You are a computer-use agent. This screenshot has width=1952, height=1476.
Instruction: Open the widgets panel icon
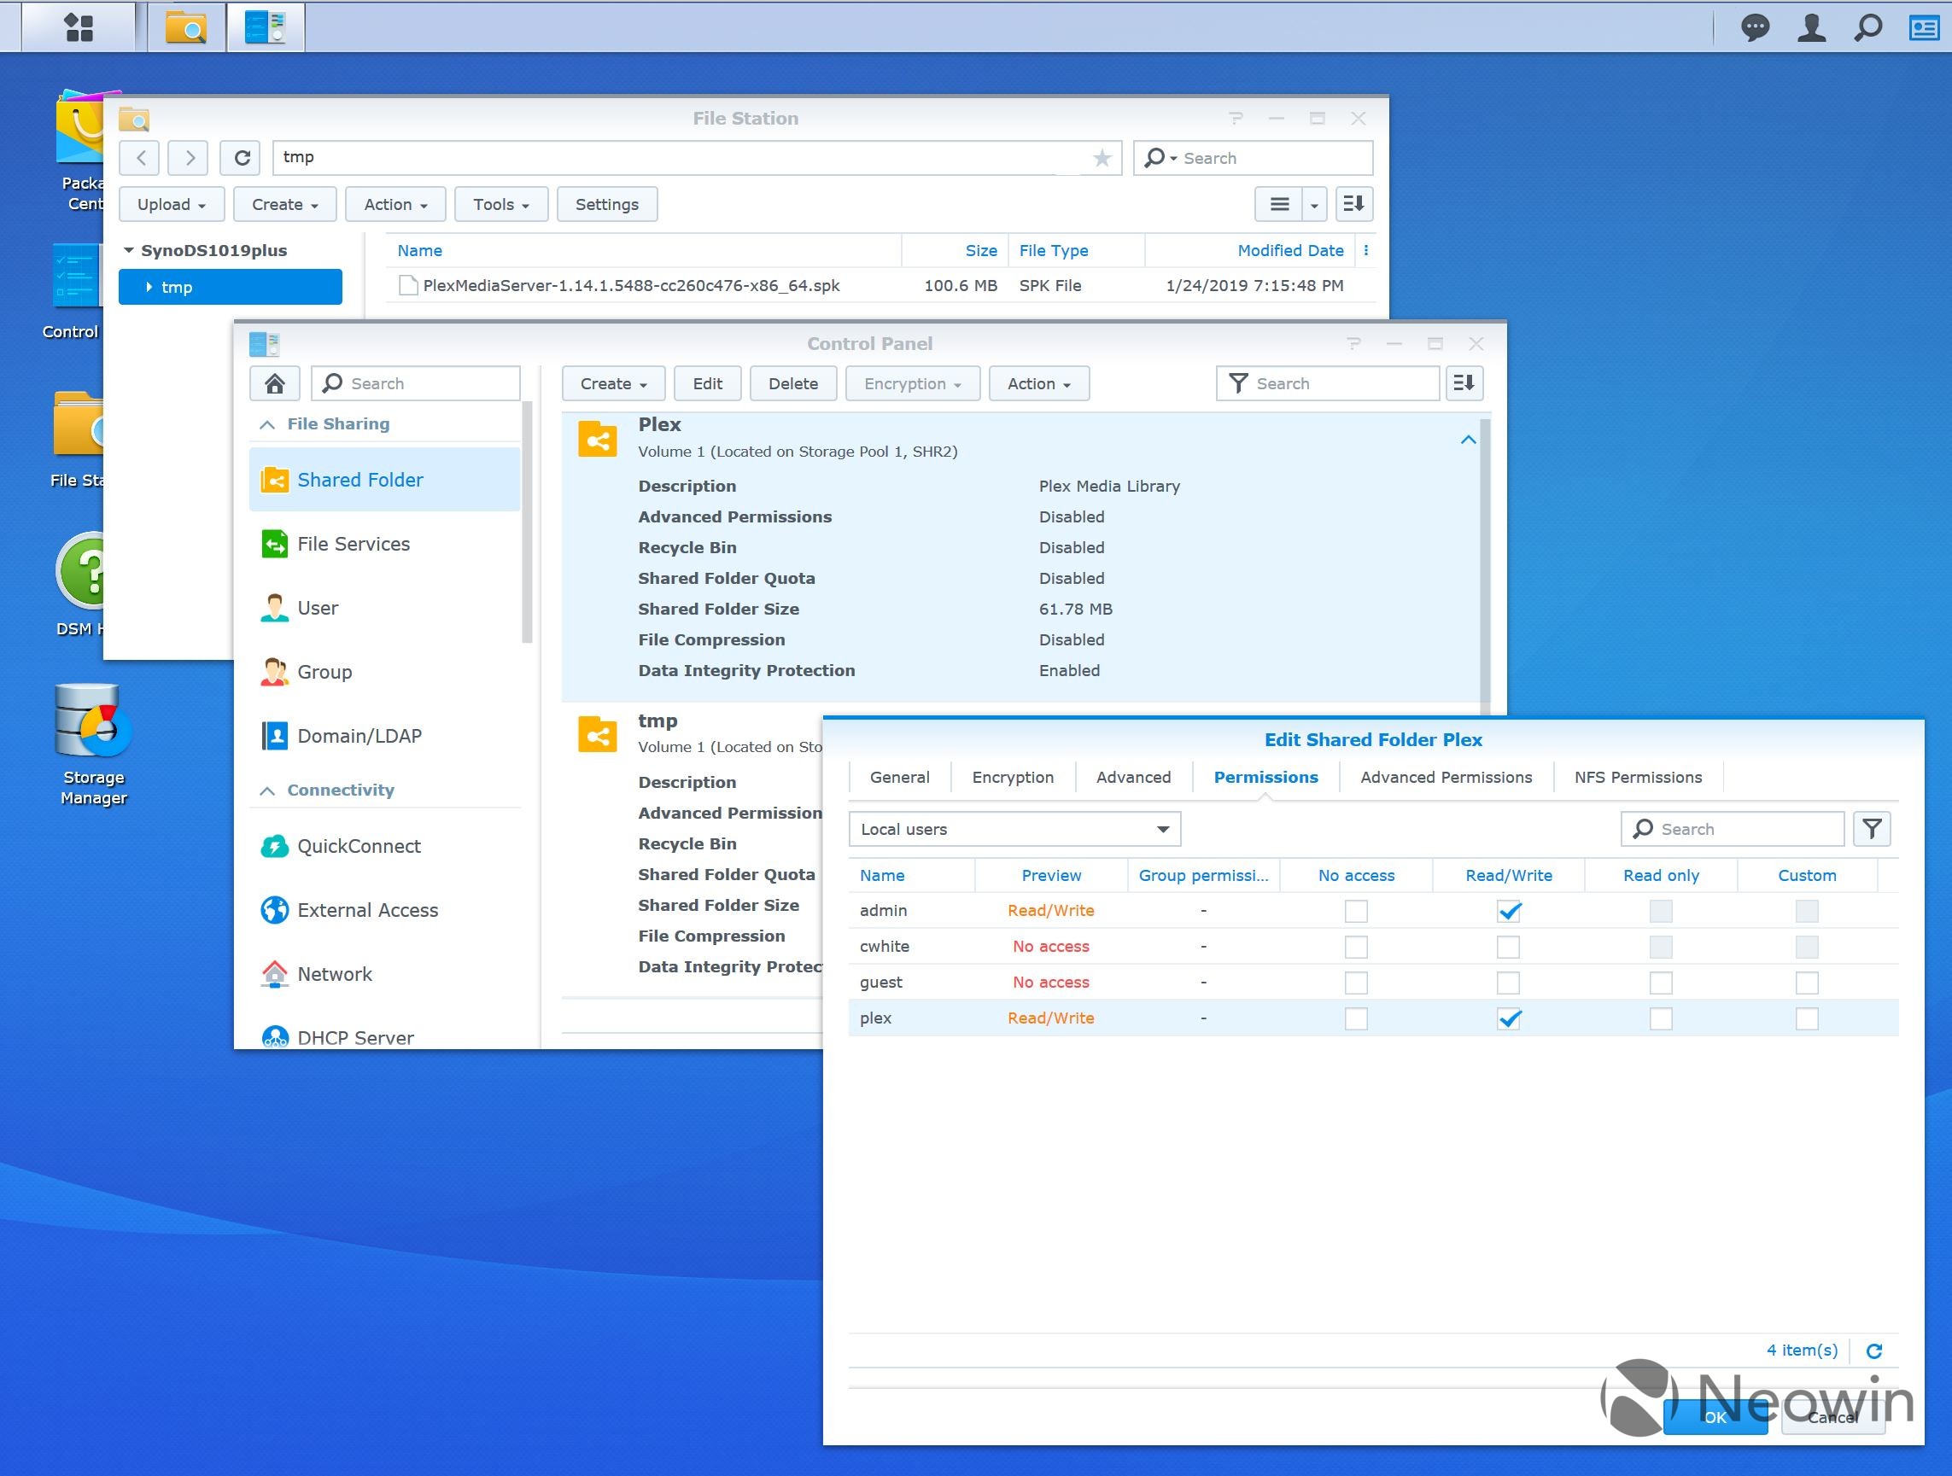pyautogui.click(x=1925, y=27)
